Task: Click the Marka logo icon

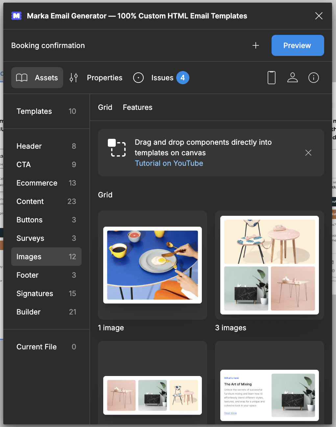Action: [16, 16]
